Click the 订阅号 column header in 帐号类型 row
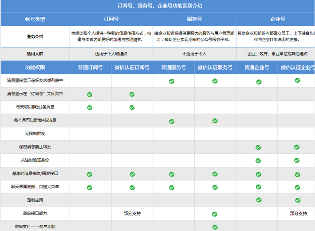The image size is (315, 231). [111, 19]
